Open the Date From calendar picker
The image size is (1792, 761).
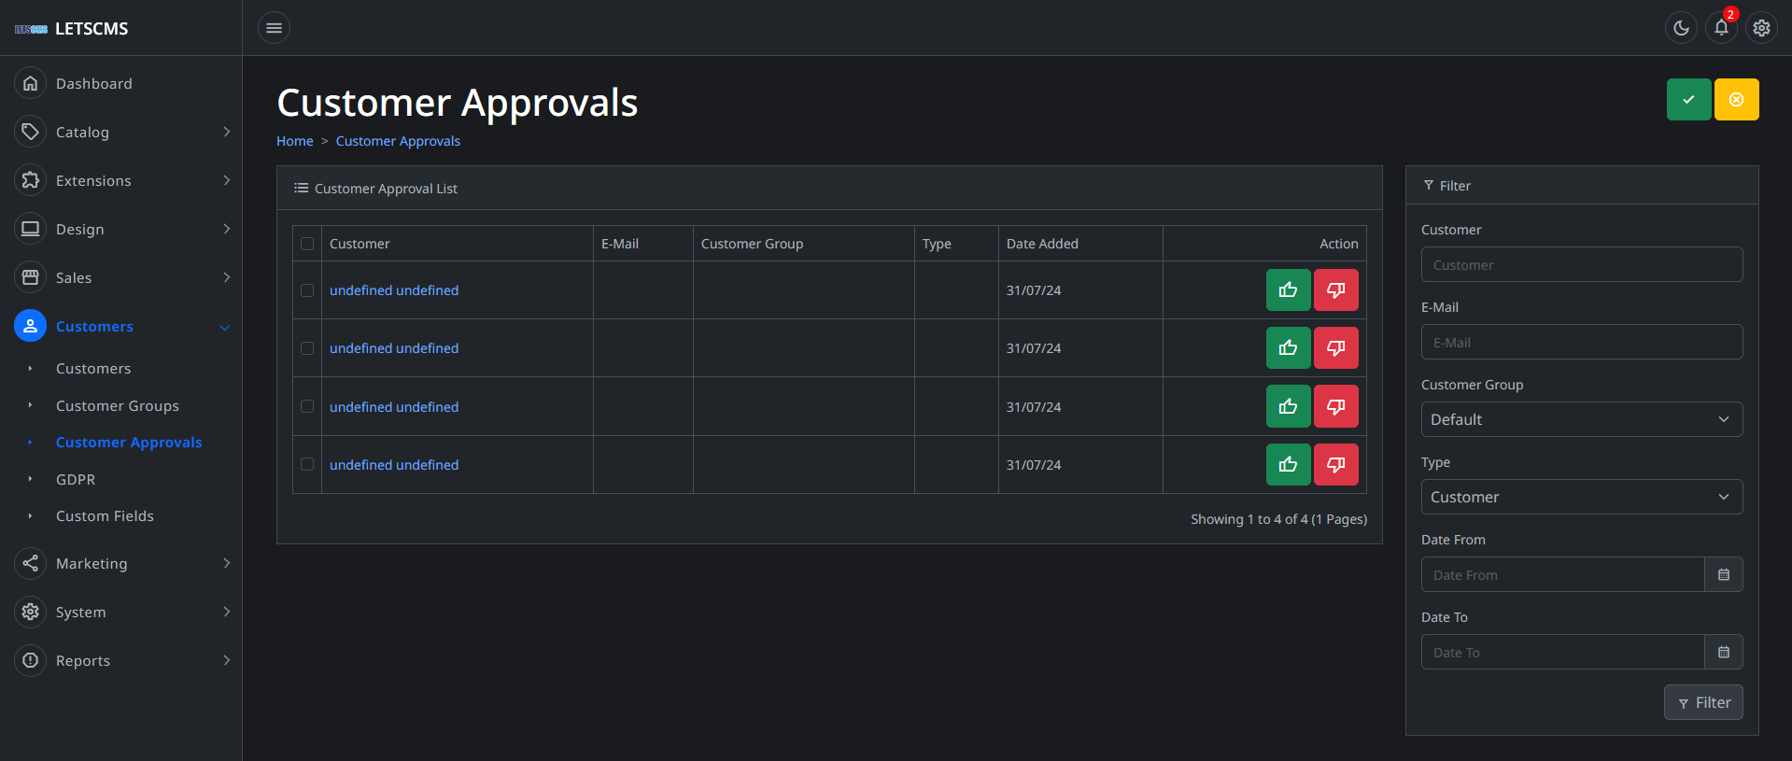click(x=1723, y=575)
